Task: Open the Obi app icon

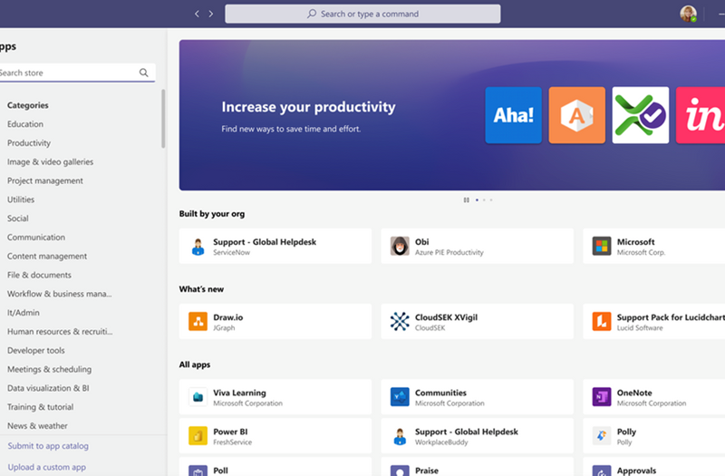Action: point(400,246)
